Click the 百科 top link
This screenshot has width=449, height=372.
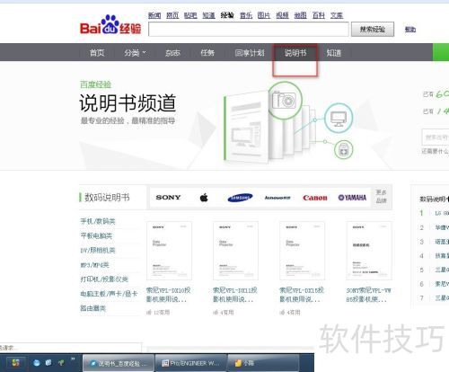(319, 15)
